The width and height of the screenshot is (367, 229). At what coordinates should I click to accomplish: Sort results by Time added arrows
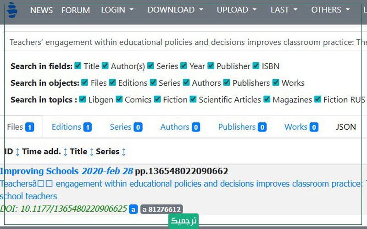(65, 152)
